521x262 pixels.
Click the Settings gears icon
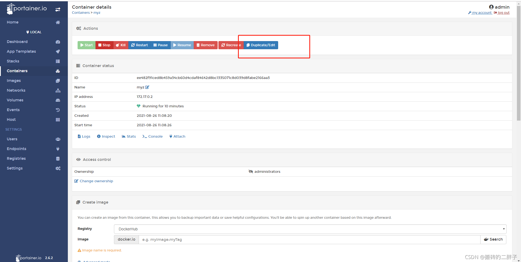[x=58, y=168]
